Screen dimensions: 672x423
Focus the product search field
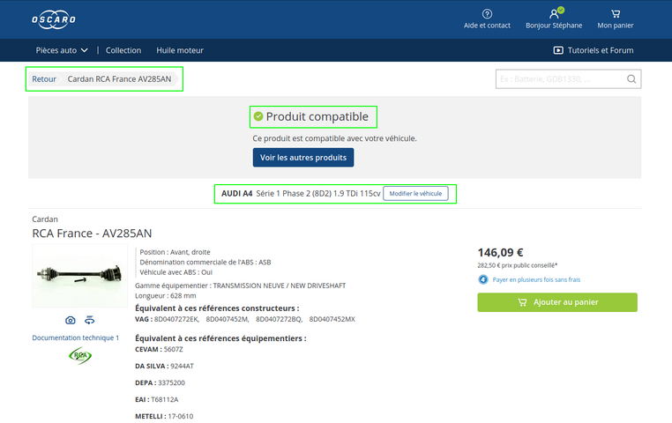(568, 79)
